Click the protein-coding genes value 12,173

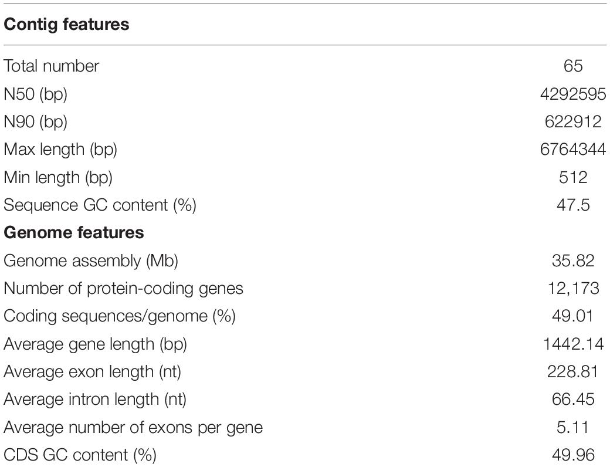coord(573,289)
